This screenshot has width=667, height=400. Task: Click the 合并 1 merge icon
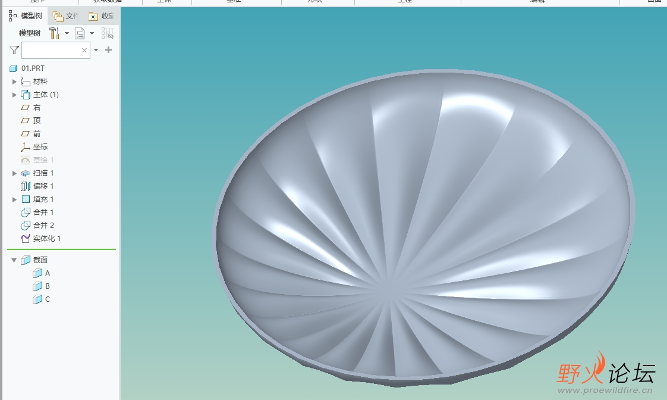point(25,212)
